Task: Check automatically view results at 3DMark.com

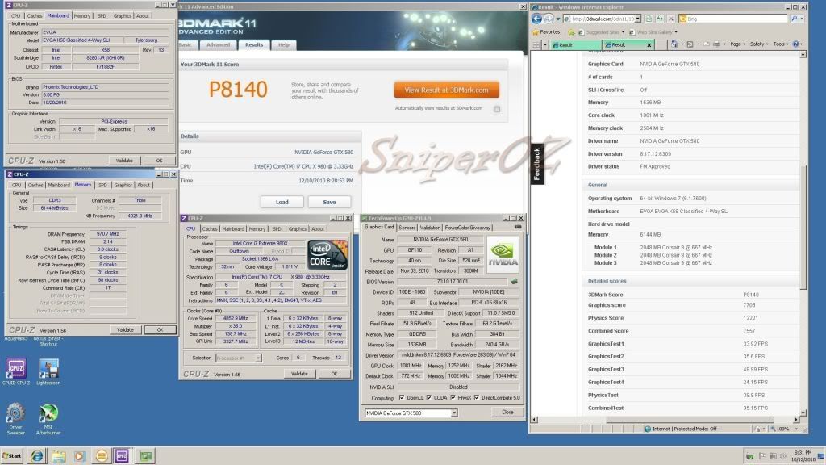Action: [x=497, y=109]
